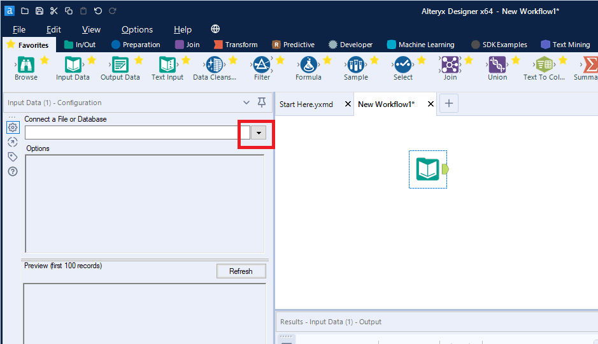
Task: Click the Connect a File or Database field
Action: pos(138,133)
